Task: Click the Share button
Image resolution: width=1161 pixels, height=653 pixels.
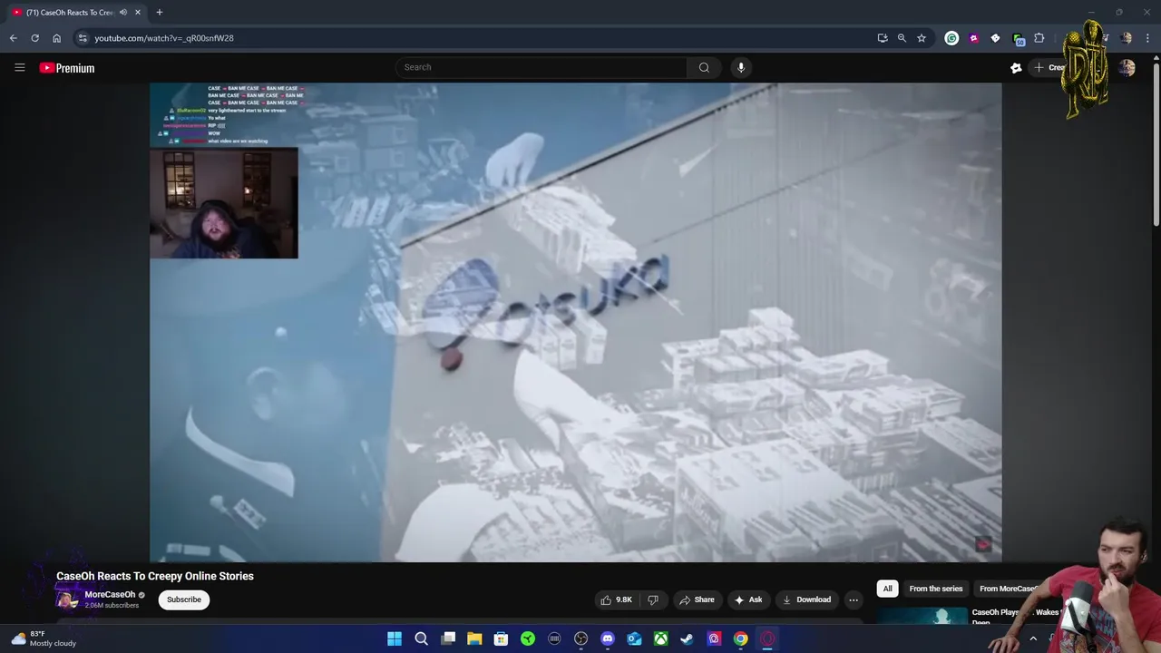Action: 697,599
